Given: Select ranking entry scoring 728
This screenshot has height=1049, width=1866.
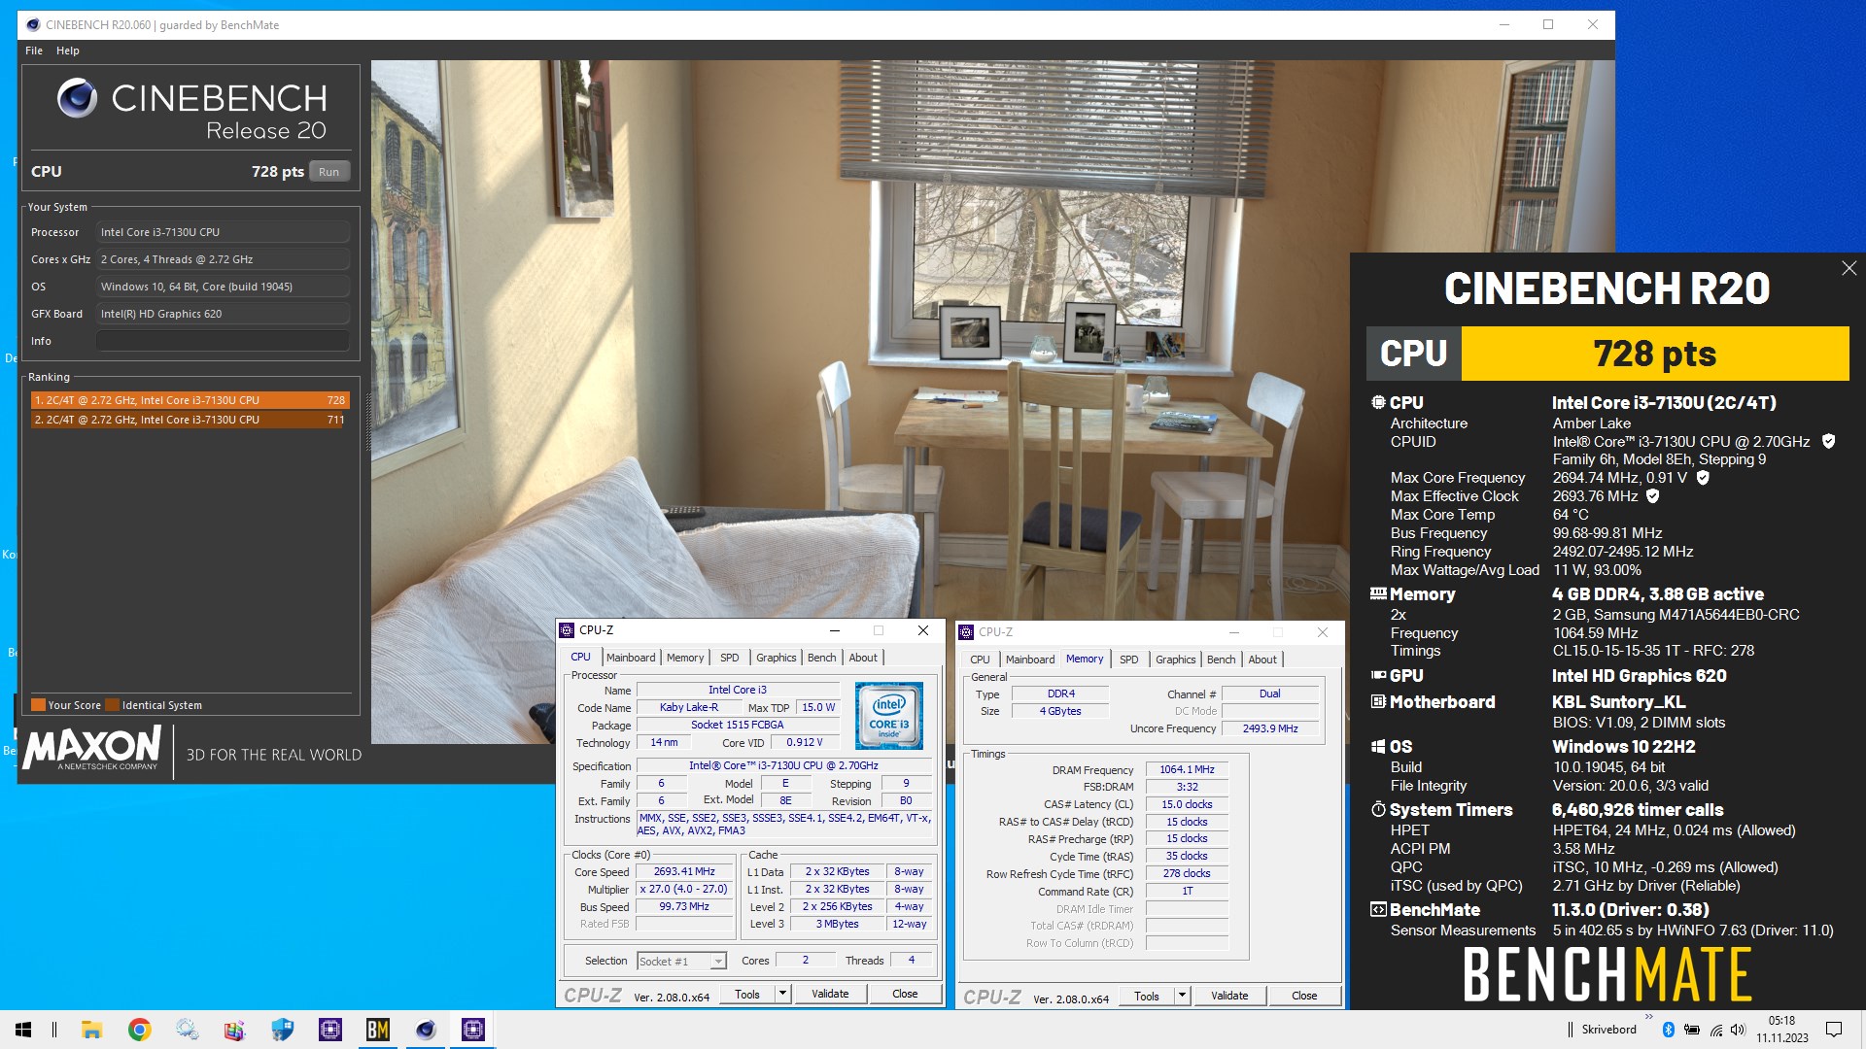Looking at the screenshot, I should point(190,400).
